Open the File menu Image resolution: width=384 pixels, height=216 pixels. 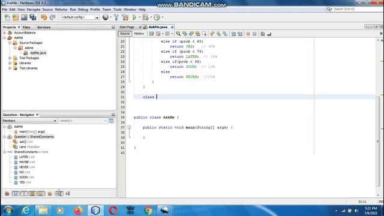click(x=4, y=10)
